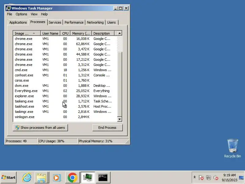Open the Start menu

point(9,178)
